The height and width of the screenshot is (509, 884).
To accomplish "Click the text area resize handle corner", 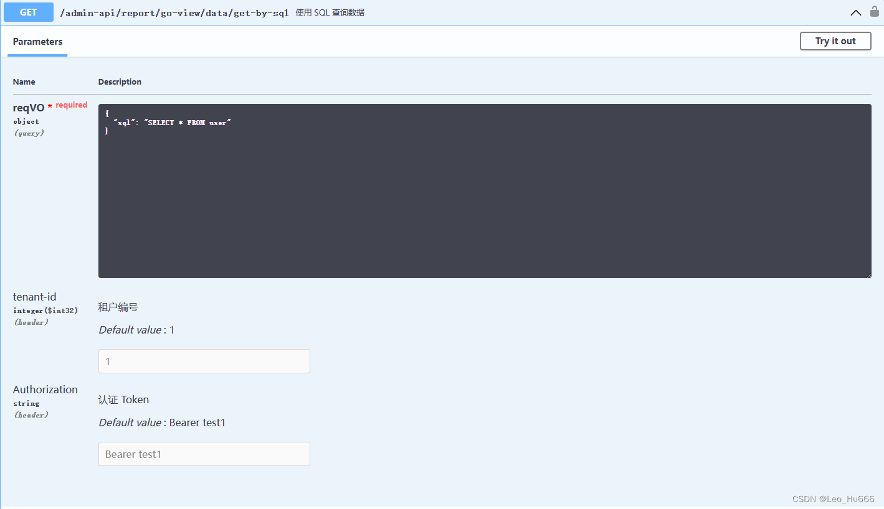I will pyautogui.click(x=868, y=274).
